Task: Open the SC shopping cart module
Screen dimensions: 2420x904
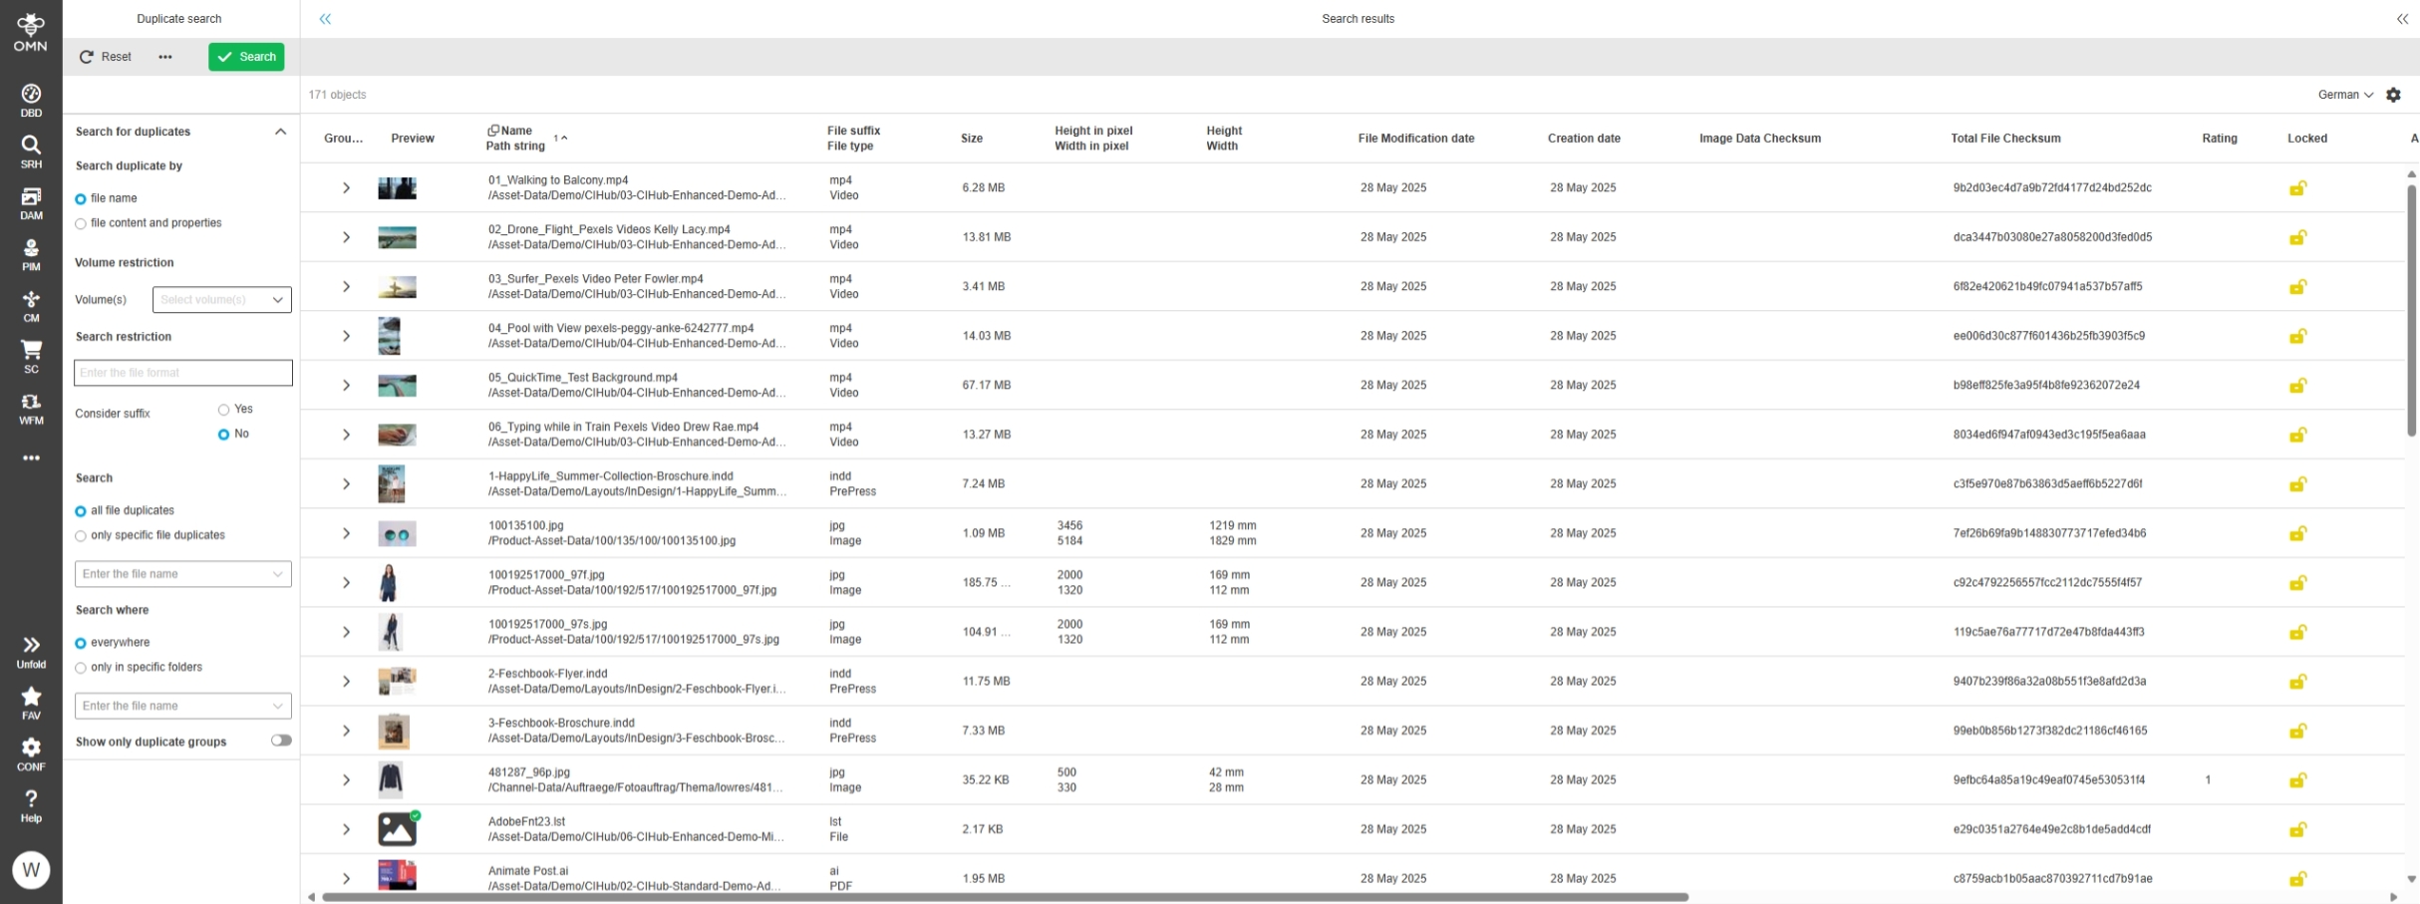Action: [x=31, y=357]
